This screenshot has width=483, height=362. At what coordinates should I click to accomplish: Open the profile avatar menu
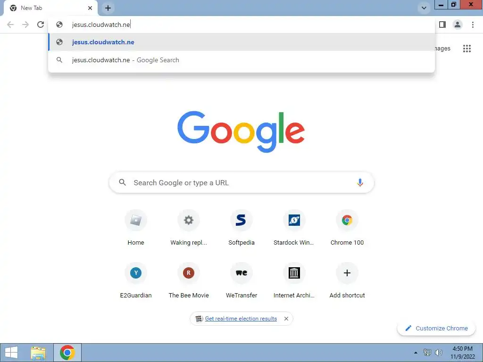coord(458,25)
